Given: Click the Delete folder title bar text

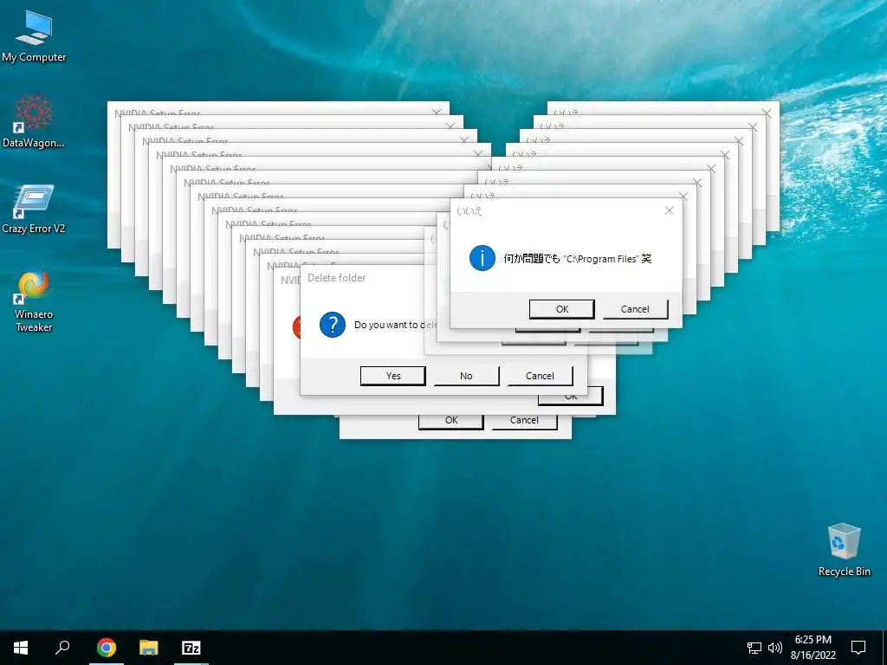Looking at the screenshot, I should click(337, 278).
